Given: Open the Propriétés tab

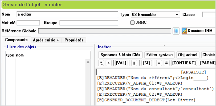Looking at the screenshot, I should (x=74, y=40).
